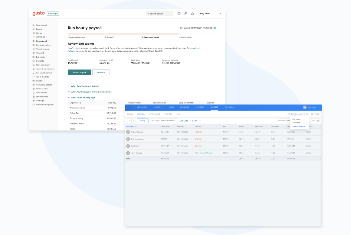Image resolution: width=351 pixels, height=235 pixels.
Task: Open Dashboard from Gusto sidebar
Action: point(41,25)
